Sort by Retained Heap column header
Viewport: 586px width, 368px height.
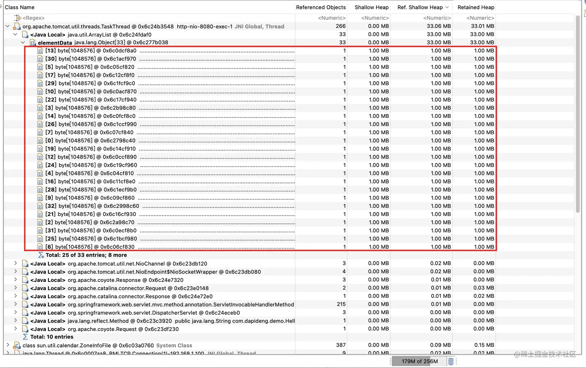476,7
